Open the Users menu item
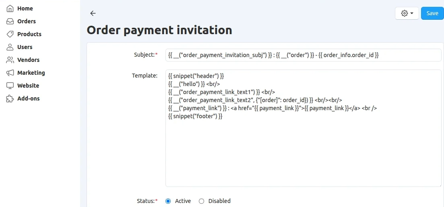 click(25, 47)
